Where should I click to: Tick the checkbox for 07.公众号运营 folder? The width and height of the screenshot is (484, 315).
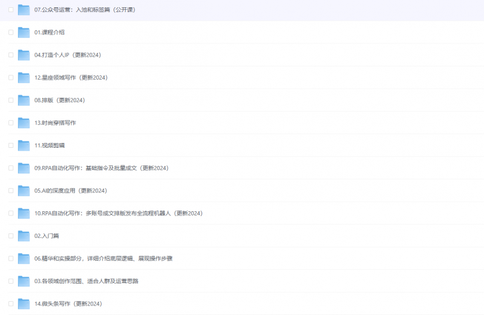(11, 10)
